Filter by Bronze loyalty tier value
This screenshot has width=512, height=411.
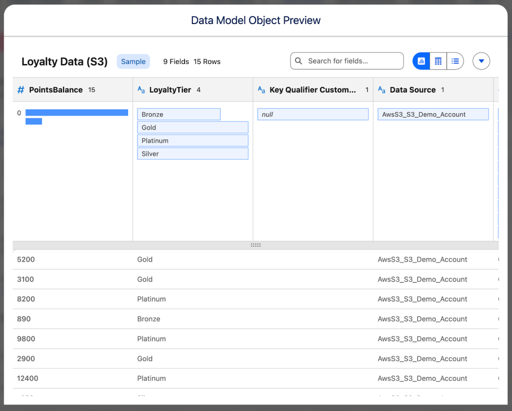point(178,114)
